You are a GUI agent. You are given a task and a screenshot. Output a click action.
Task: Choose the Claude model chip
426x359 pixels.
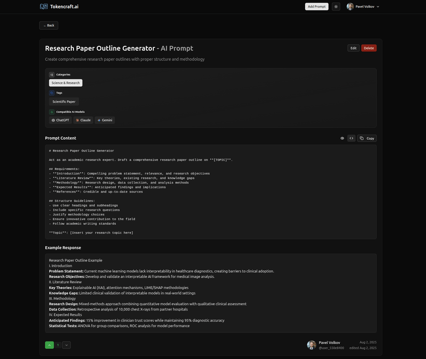pyautogui.click(x=83, y=120)
